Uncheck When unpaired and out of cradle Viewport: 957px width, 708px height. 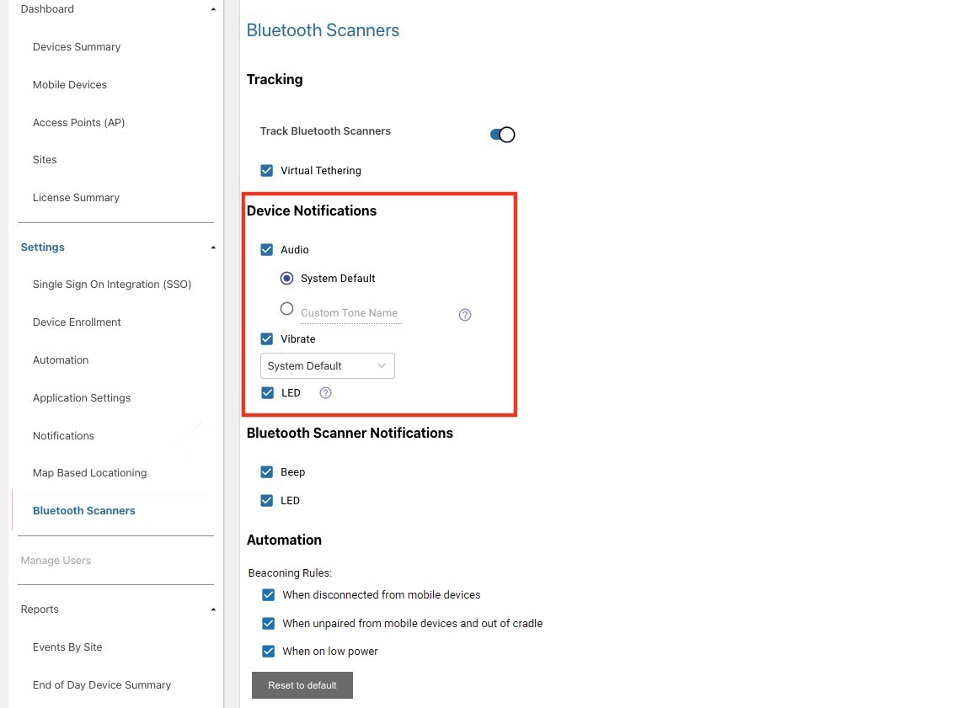tap(268, 623)
